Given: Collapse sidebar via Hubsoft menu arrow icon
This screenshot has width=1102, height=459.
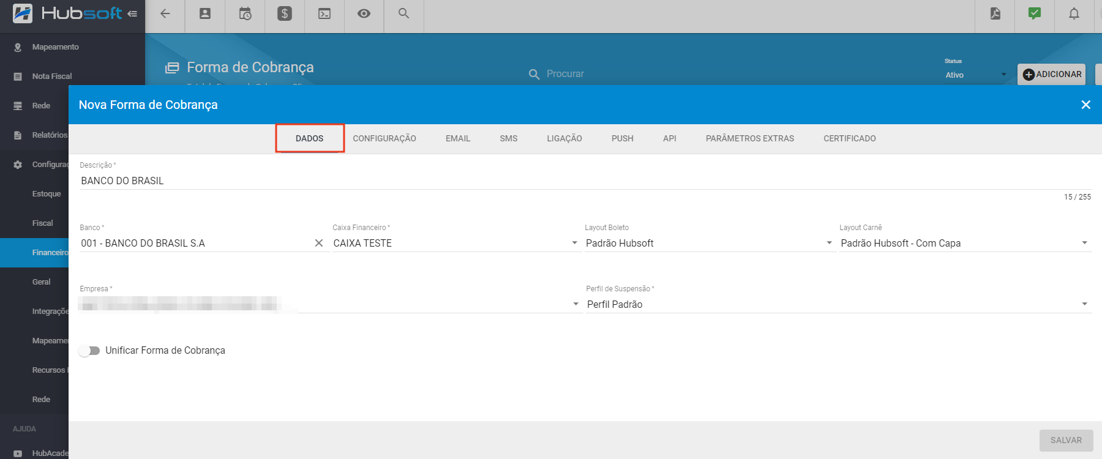Looking at the screenshot, I should coord(132,13).
